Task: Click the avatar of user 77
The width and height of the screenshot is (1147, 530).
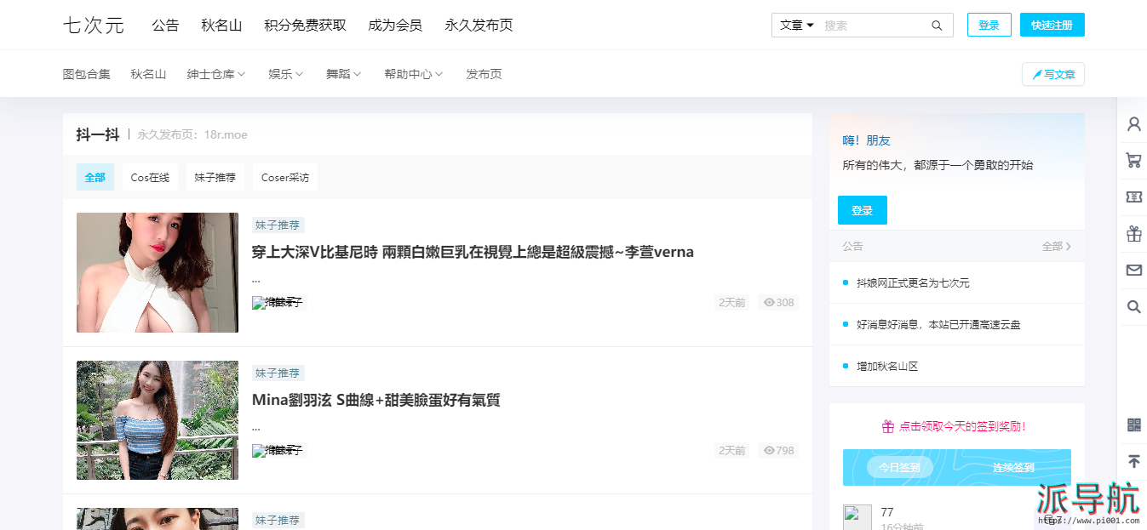Action: tap(857, 517)
